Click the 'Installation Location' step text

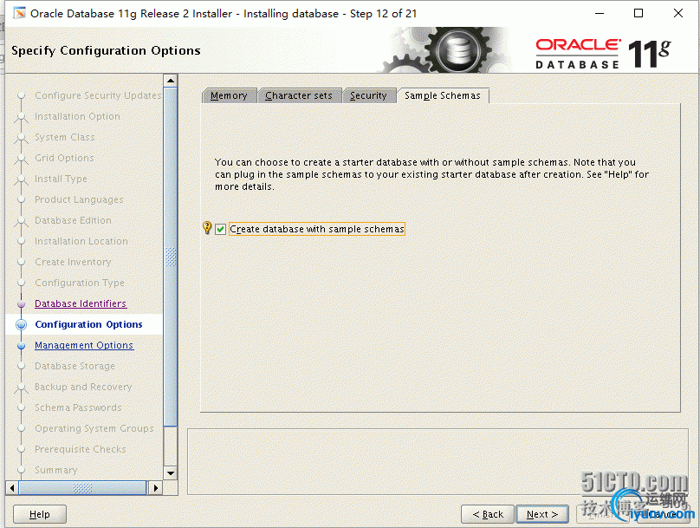(x=81, y=241)
